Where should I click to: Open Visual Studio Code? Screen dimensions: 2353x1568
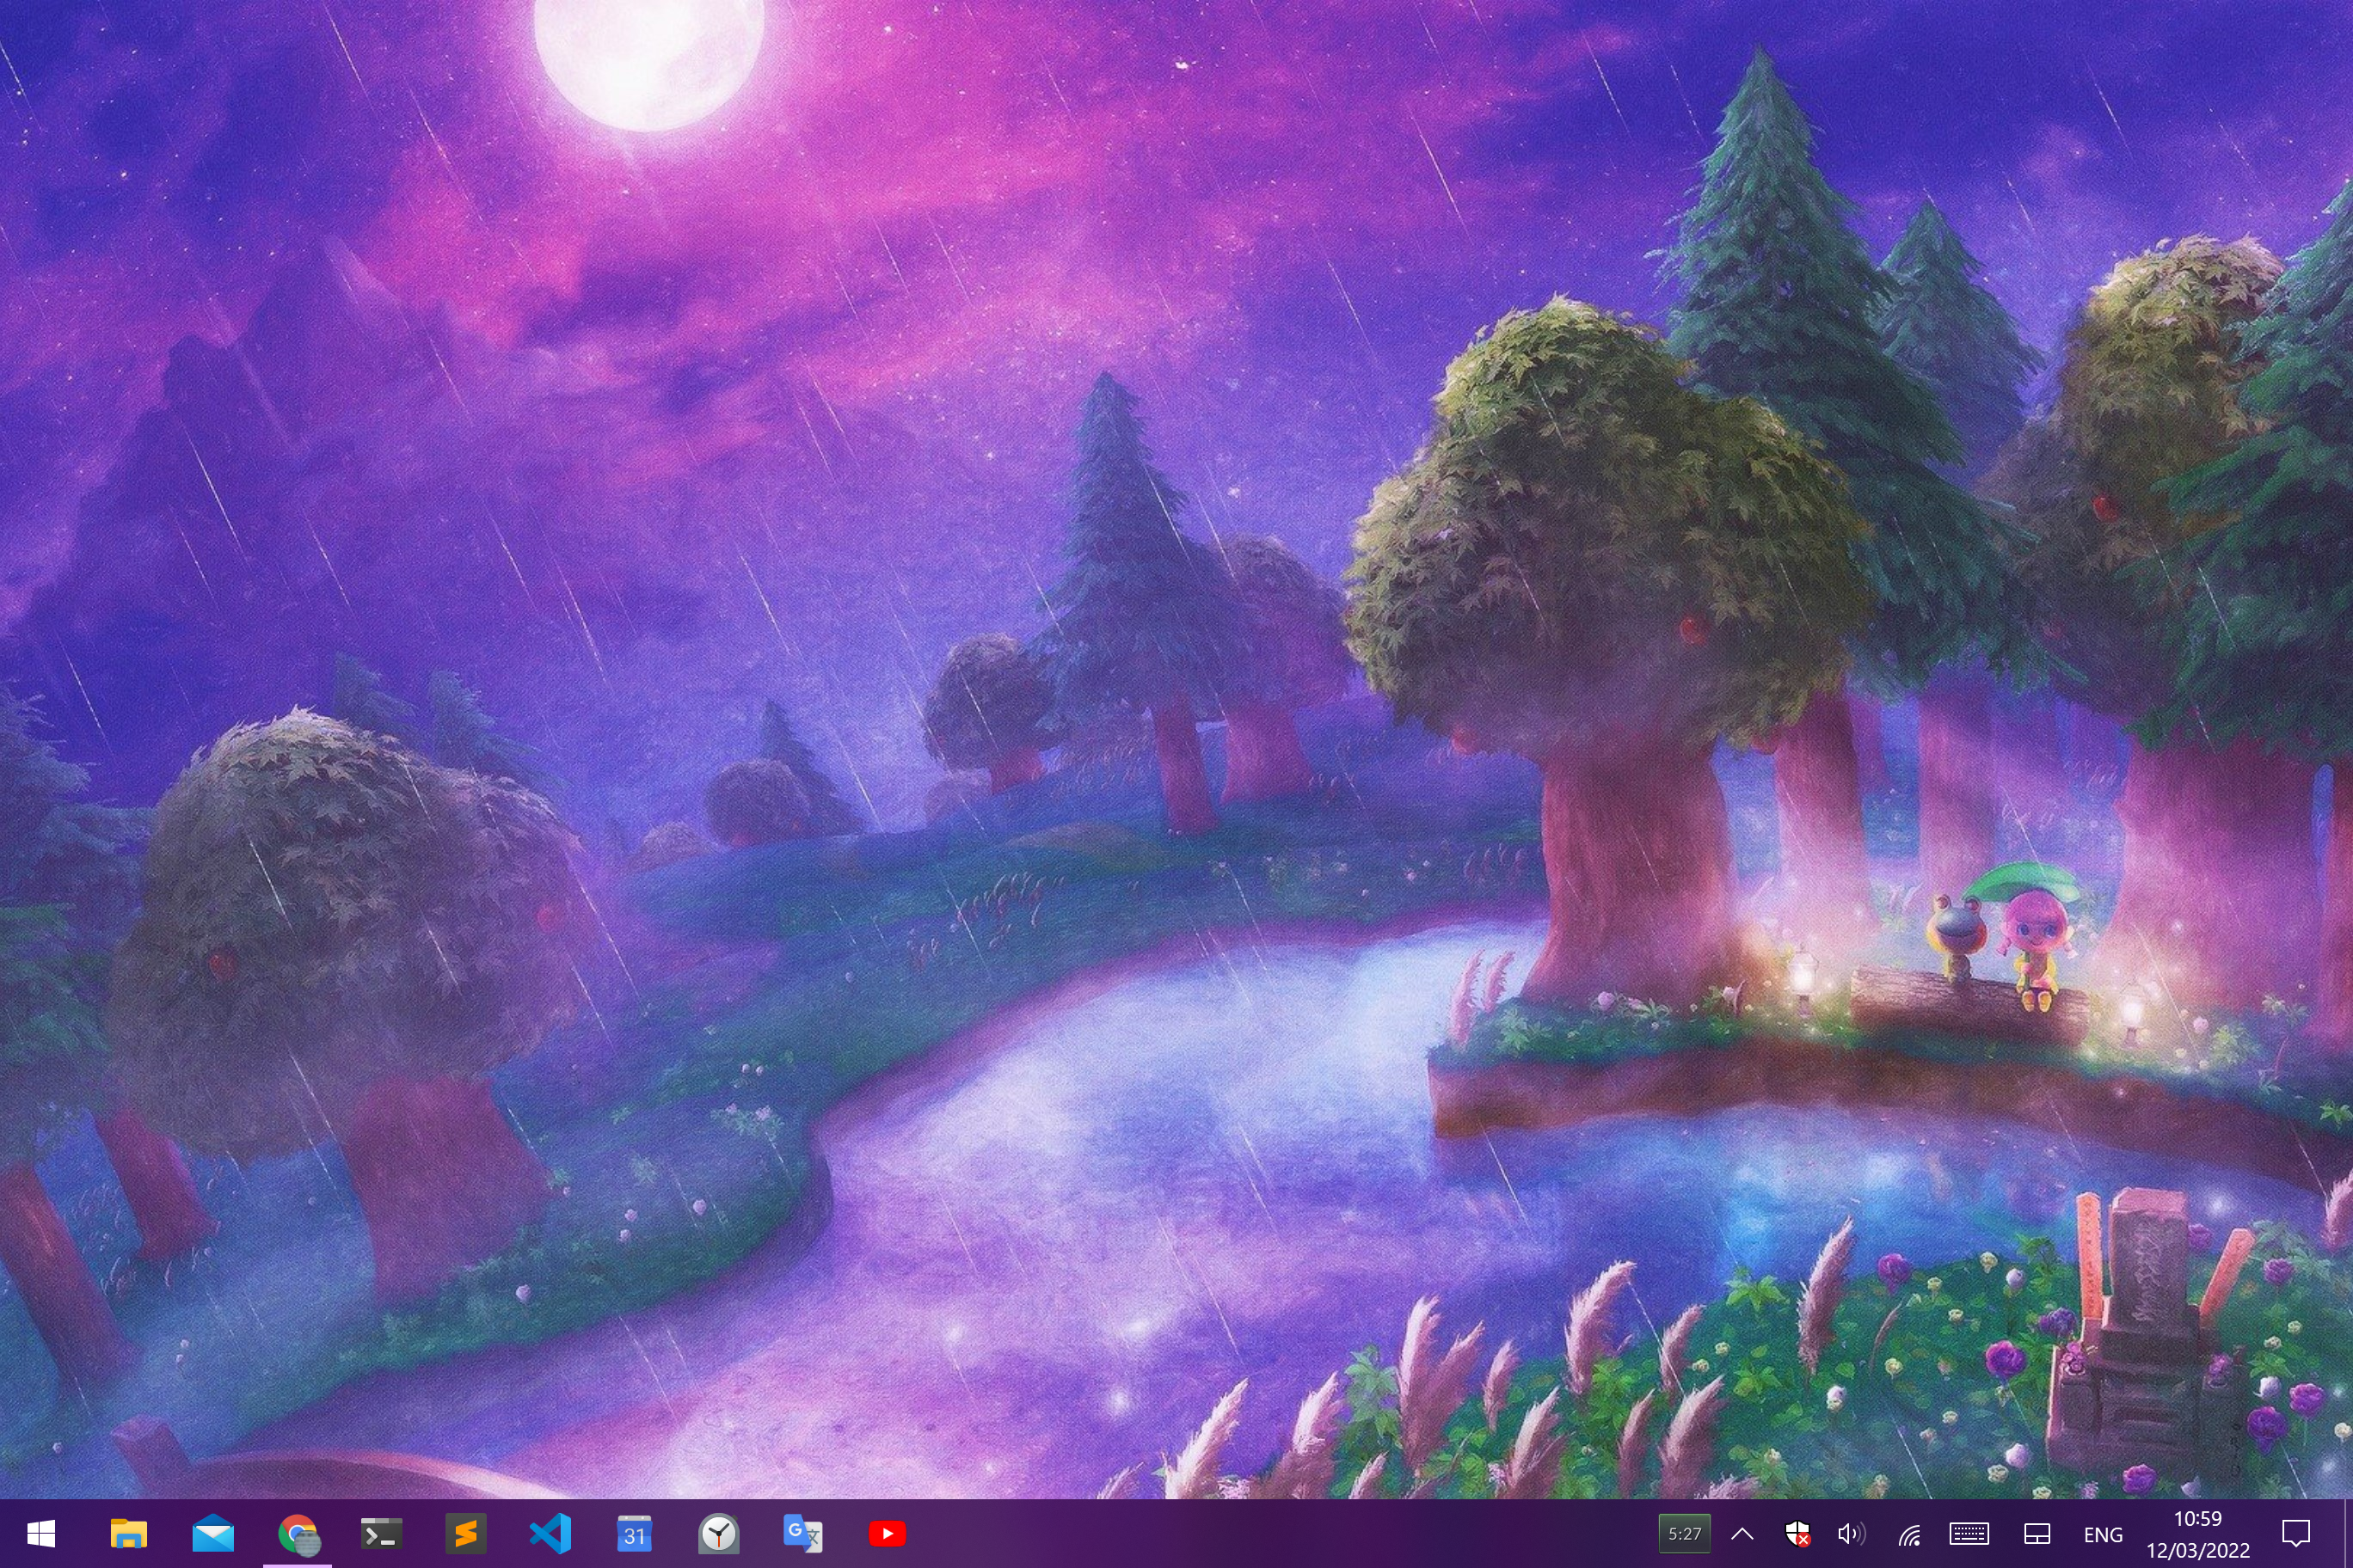point(550,1533)
